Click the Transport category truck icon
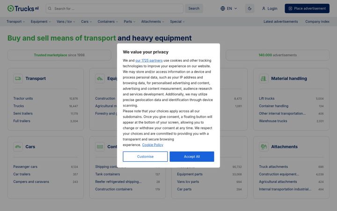337x211 pixels. point(18,79)
